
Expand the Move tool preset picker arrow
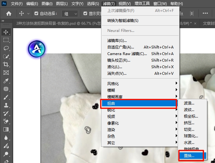(x=29, y=14)
